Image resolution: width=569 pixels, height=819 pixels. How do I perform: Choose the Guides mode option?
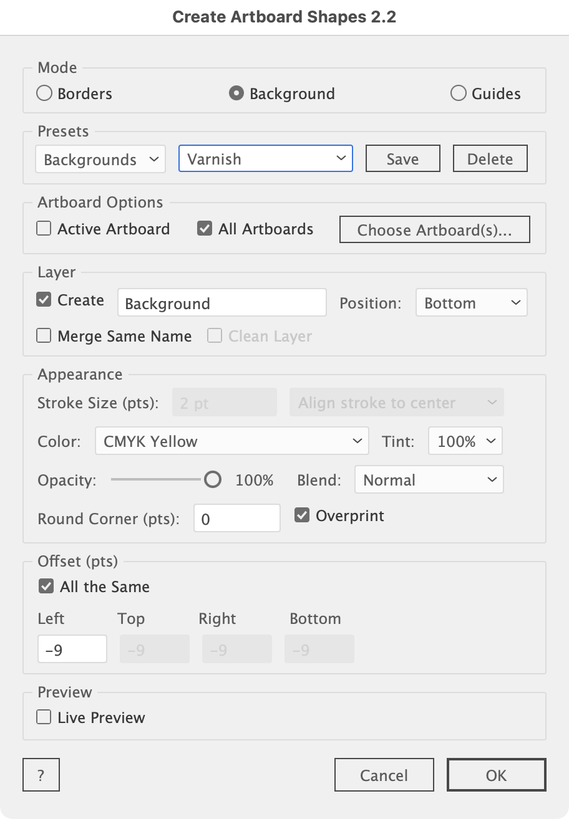459,93
